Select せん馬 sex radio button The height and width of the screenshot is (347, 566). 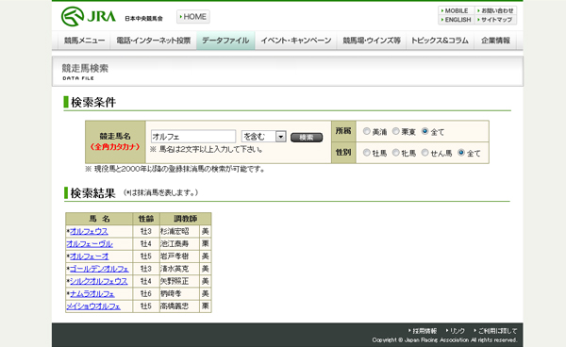pyautogui.click(x=424, y=153)
